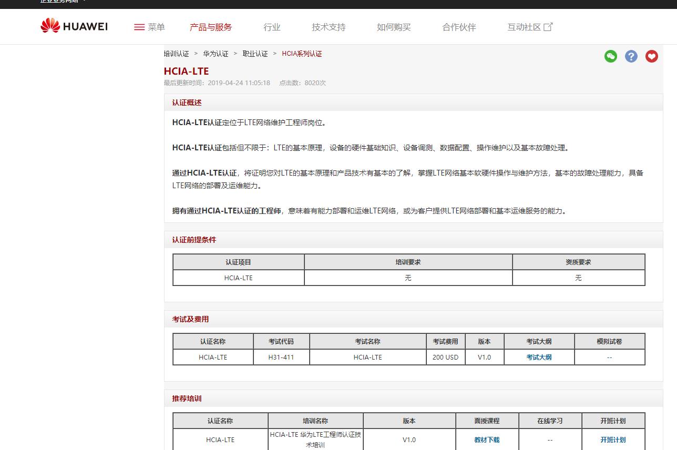Click the blue question mark help icon
677x450 pixels.
pos(631,56)
